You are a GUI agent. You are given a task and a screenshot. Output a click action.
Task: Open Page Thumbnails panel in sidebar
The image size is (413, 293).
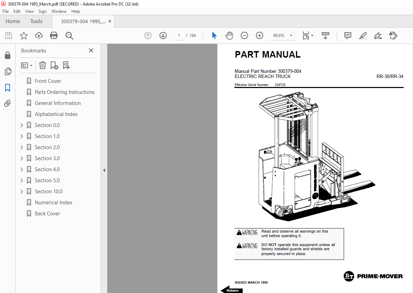tap(8, 71)
